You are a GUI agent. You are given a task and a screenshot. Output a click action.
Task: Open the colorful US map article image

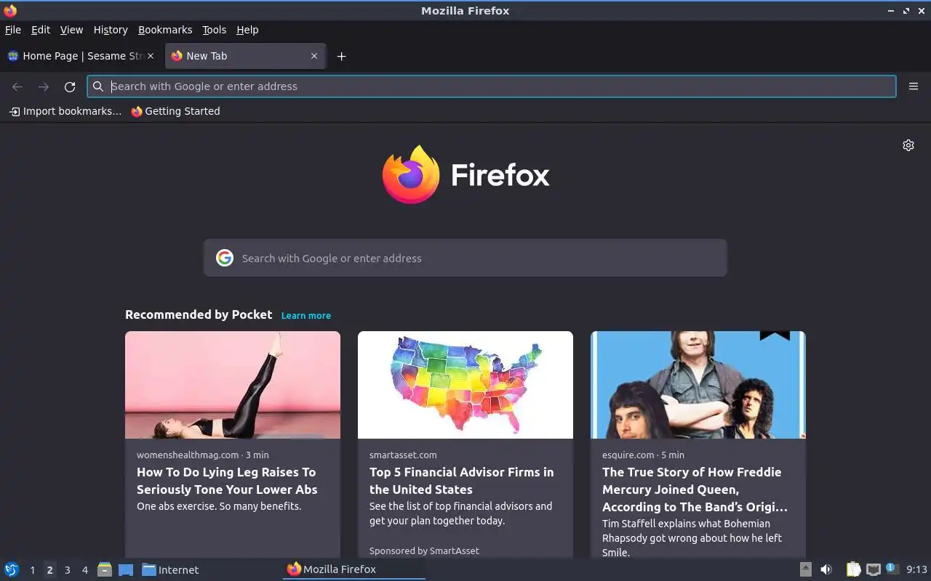click(465, 385)
